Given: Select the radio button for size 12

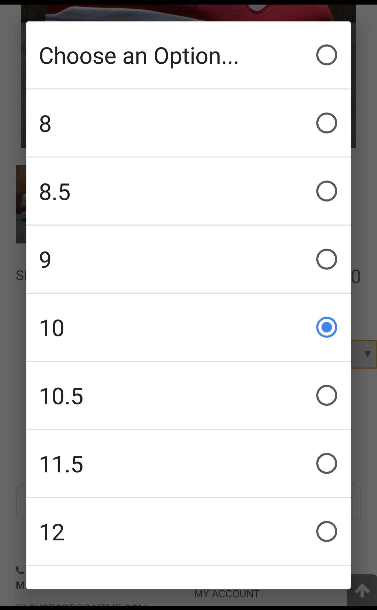Looking at the screenshot, I should click(326, 532).
